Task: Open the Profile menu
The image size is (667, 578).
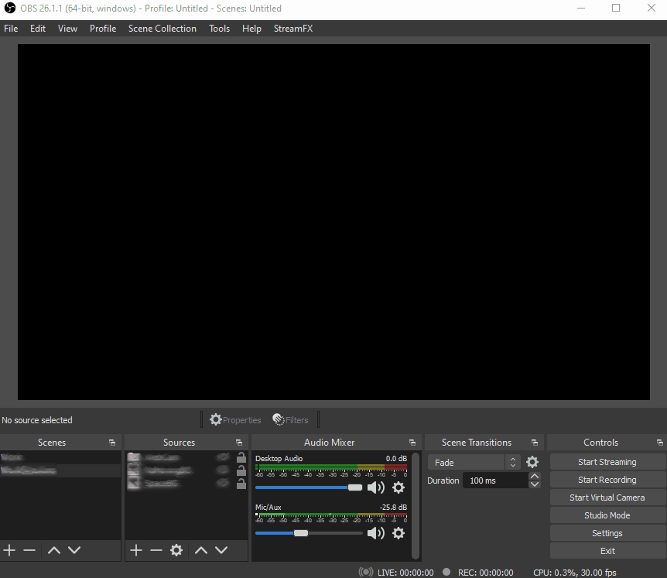Action: pyautogui.click(x=103, y=29)
